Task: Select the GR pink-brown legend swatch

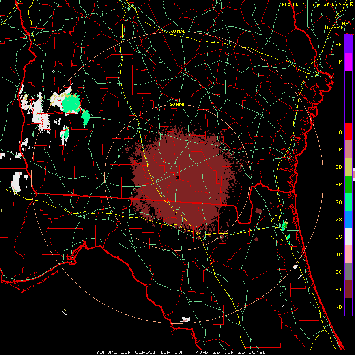Action: [348, 149]
